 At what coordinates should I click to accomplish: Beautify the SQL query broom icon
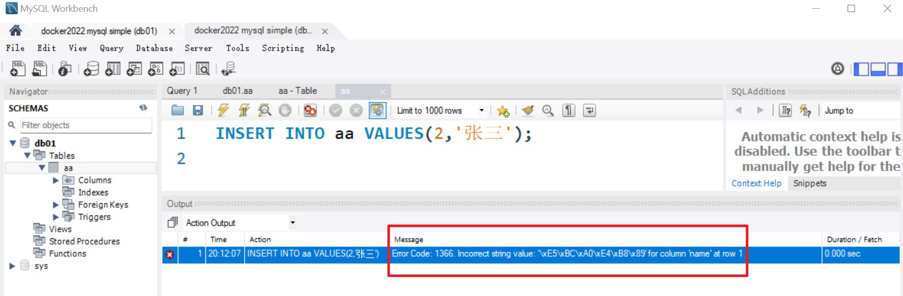point(528,110)
